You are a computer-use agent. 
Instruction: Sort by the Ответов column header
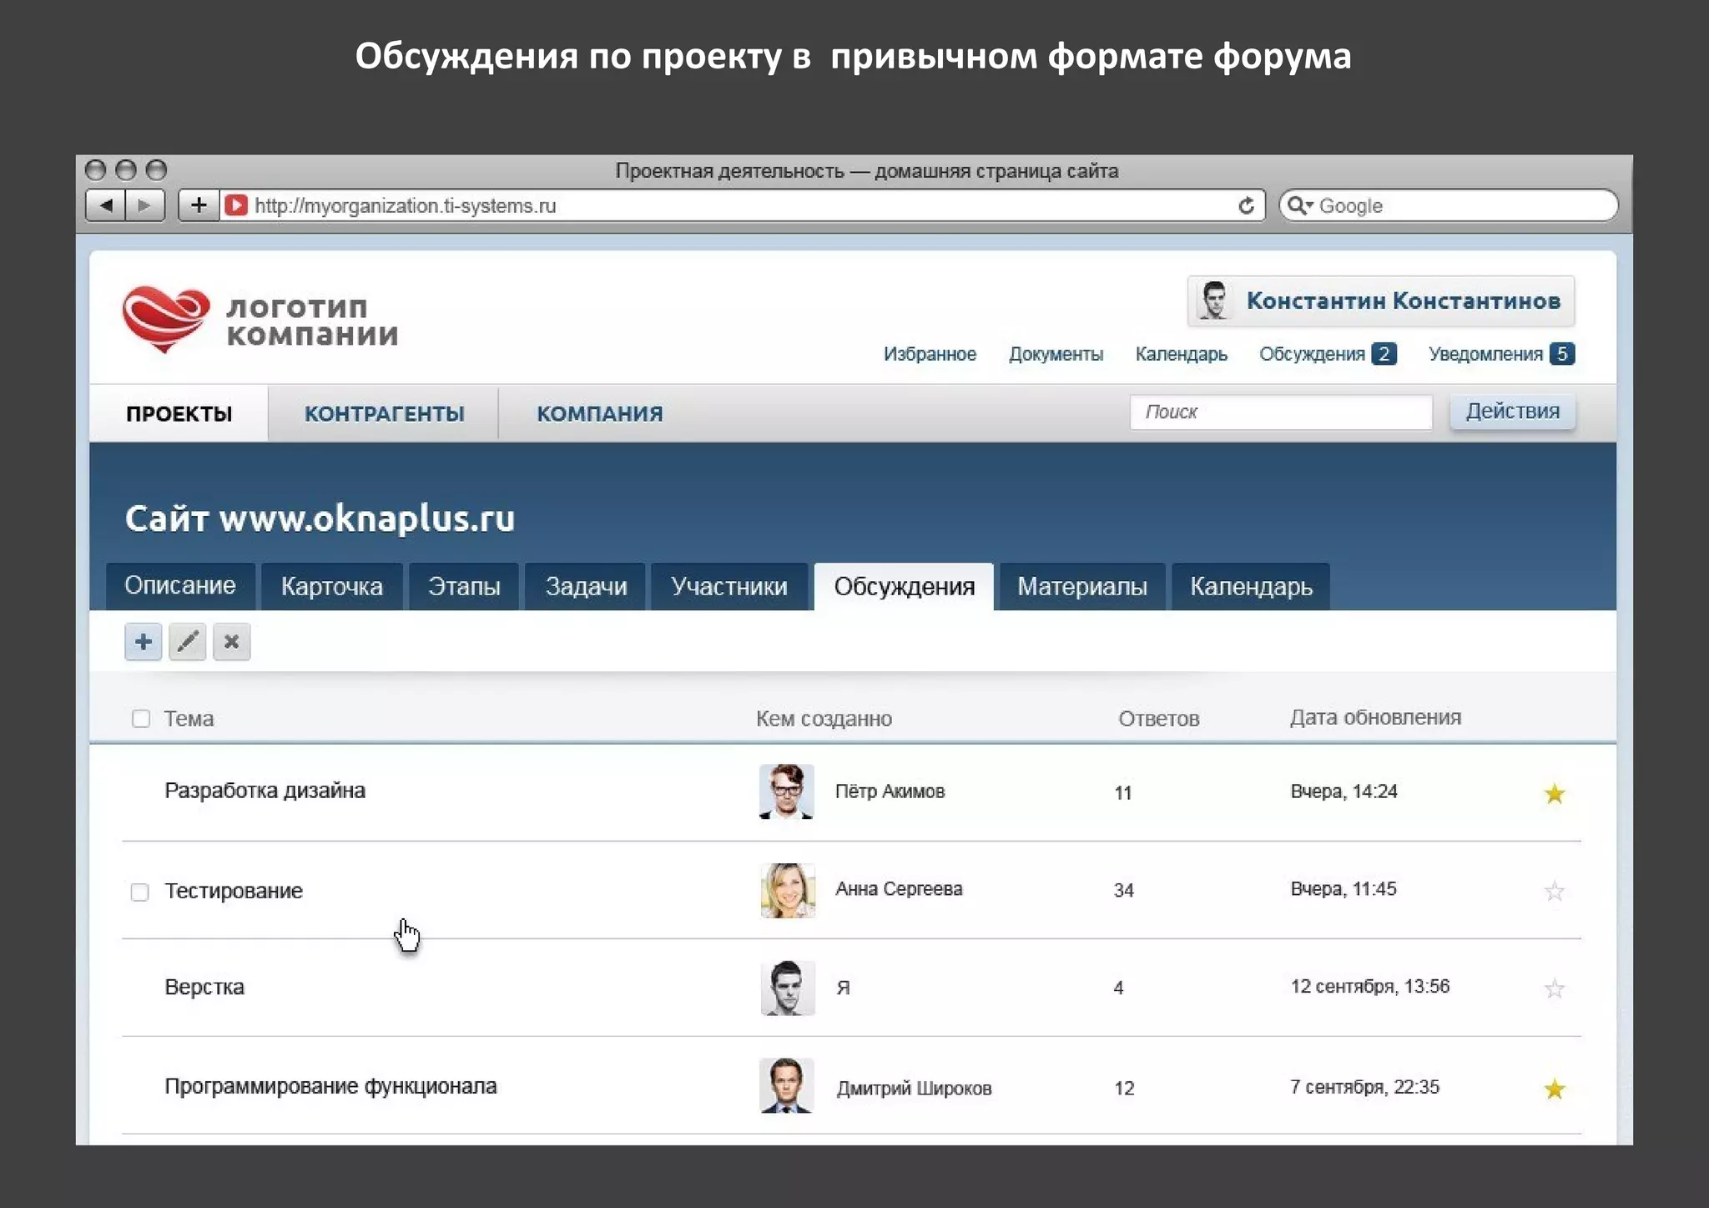point(1158,719)
